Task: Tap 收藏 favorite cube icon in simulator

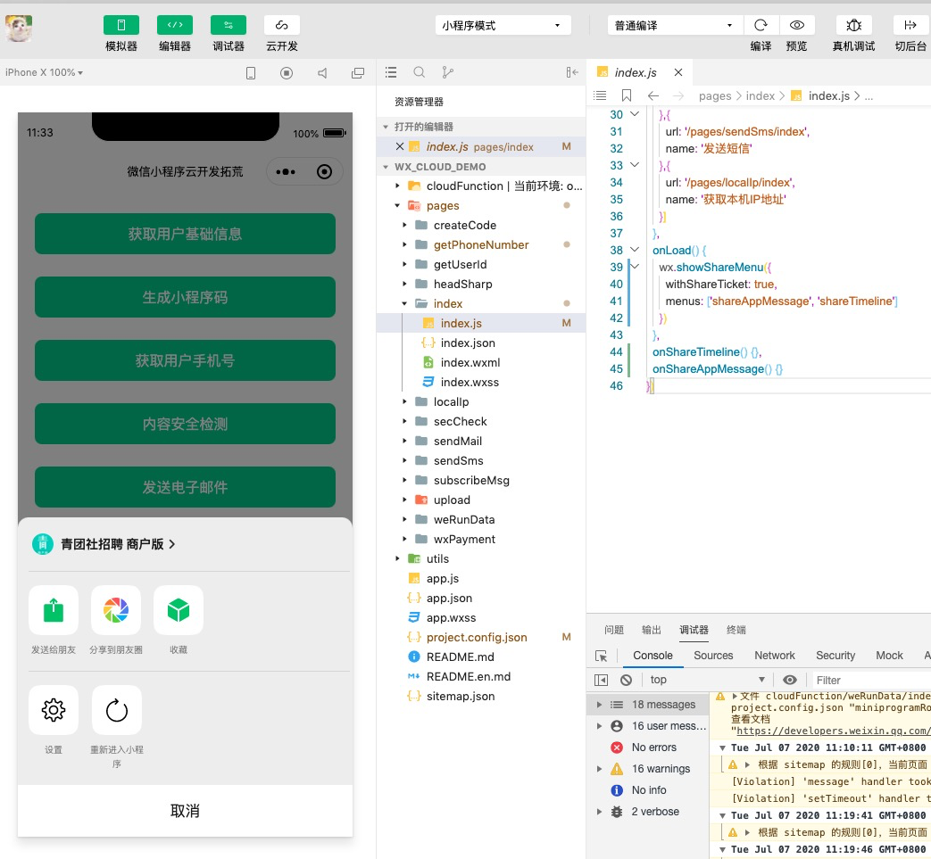Action: click(179, 610)
